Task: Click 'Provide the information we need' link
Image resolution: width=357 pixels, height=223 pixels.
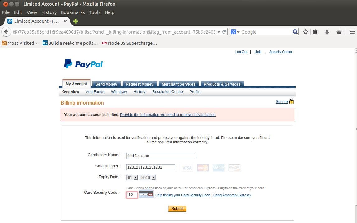Action: (x=168, y=115)
